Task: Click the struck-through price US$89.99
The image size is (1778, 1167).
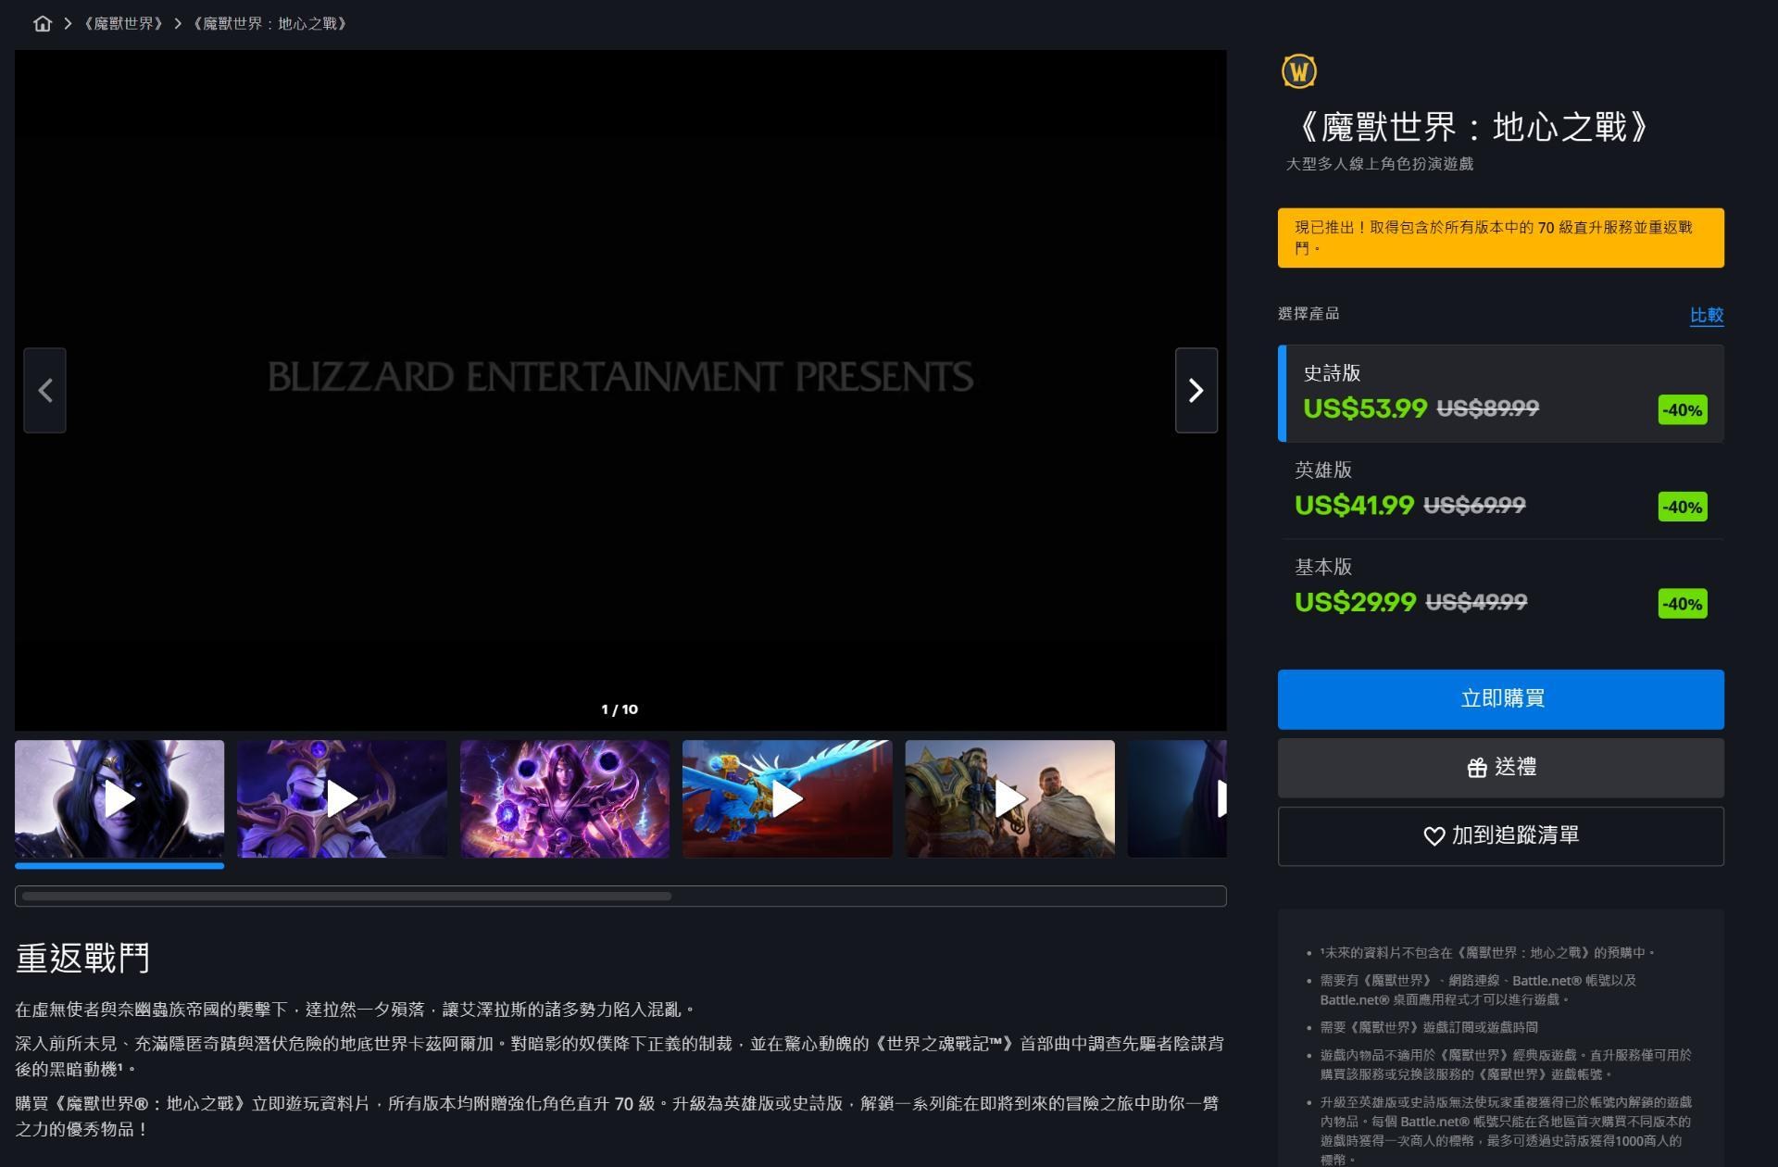Action: point(1487,408)
